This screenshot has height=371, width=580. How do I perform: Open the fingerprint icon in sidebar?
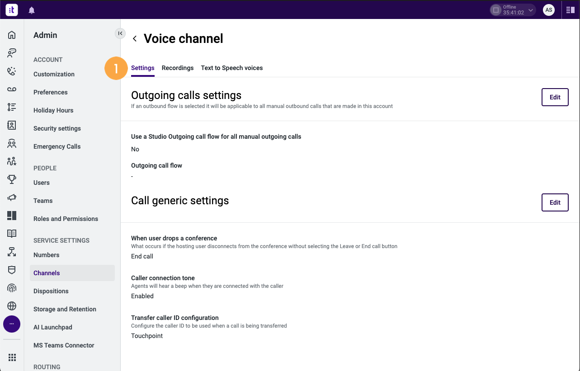point(12,288)
